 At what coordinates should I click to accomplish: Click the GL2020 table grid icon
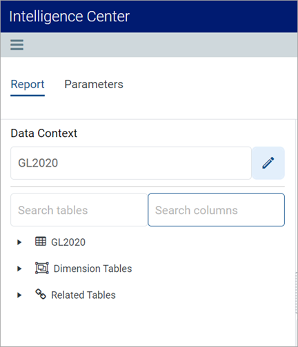click(41, 242)
